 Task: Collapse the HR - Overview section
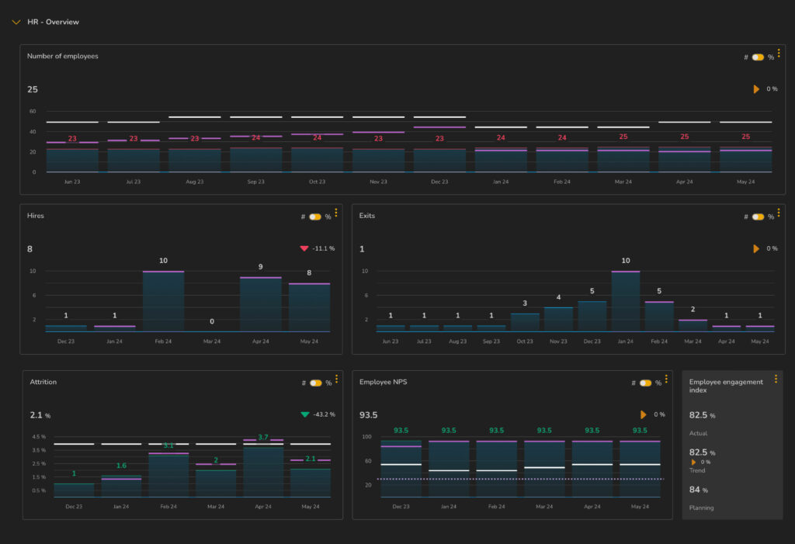[16, 22]
